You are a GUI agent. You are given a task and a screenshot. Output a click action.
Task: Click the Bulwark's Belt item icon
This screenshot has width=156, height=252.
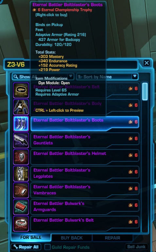click(x=21, y=224)
